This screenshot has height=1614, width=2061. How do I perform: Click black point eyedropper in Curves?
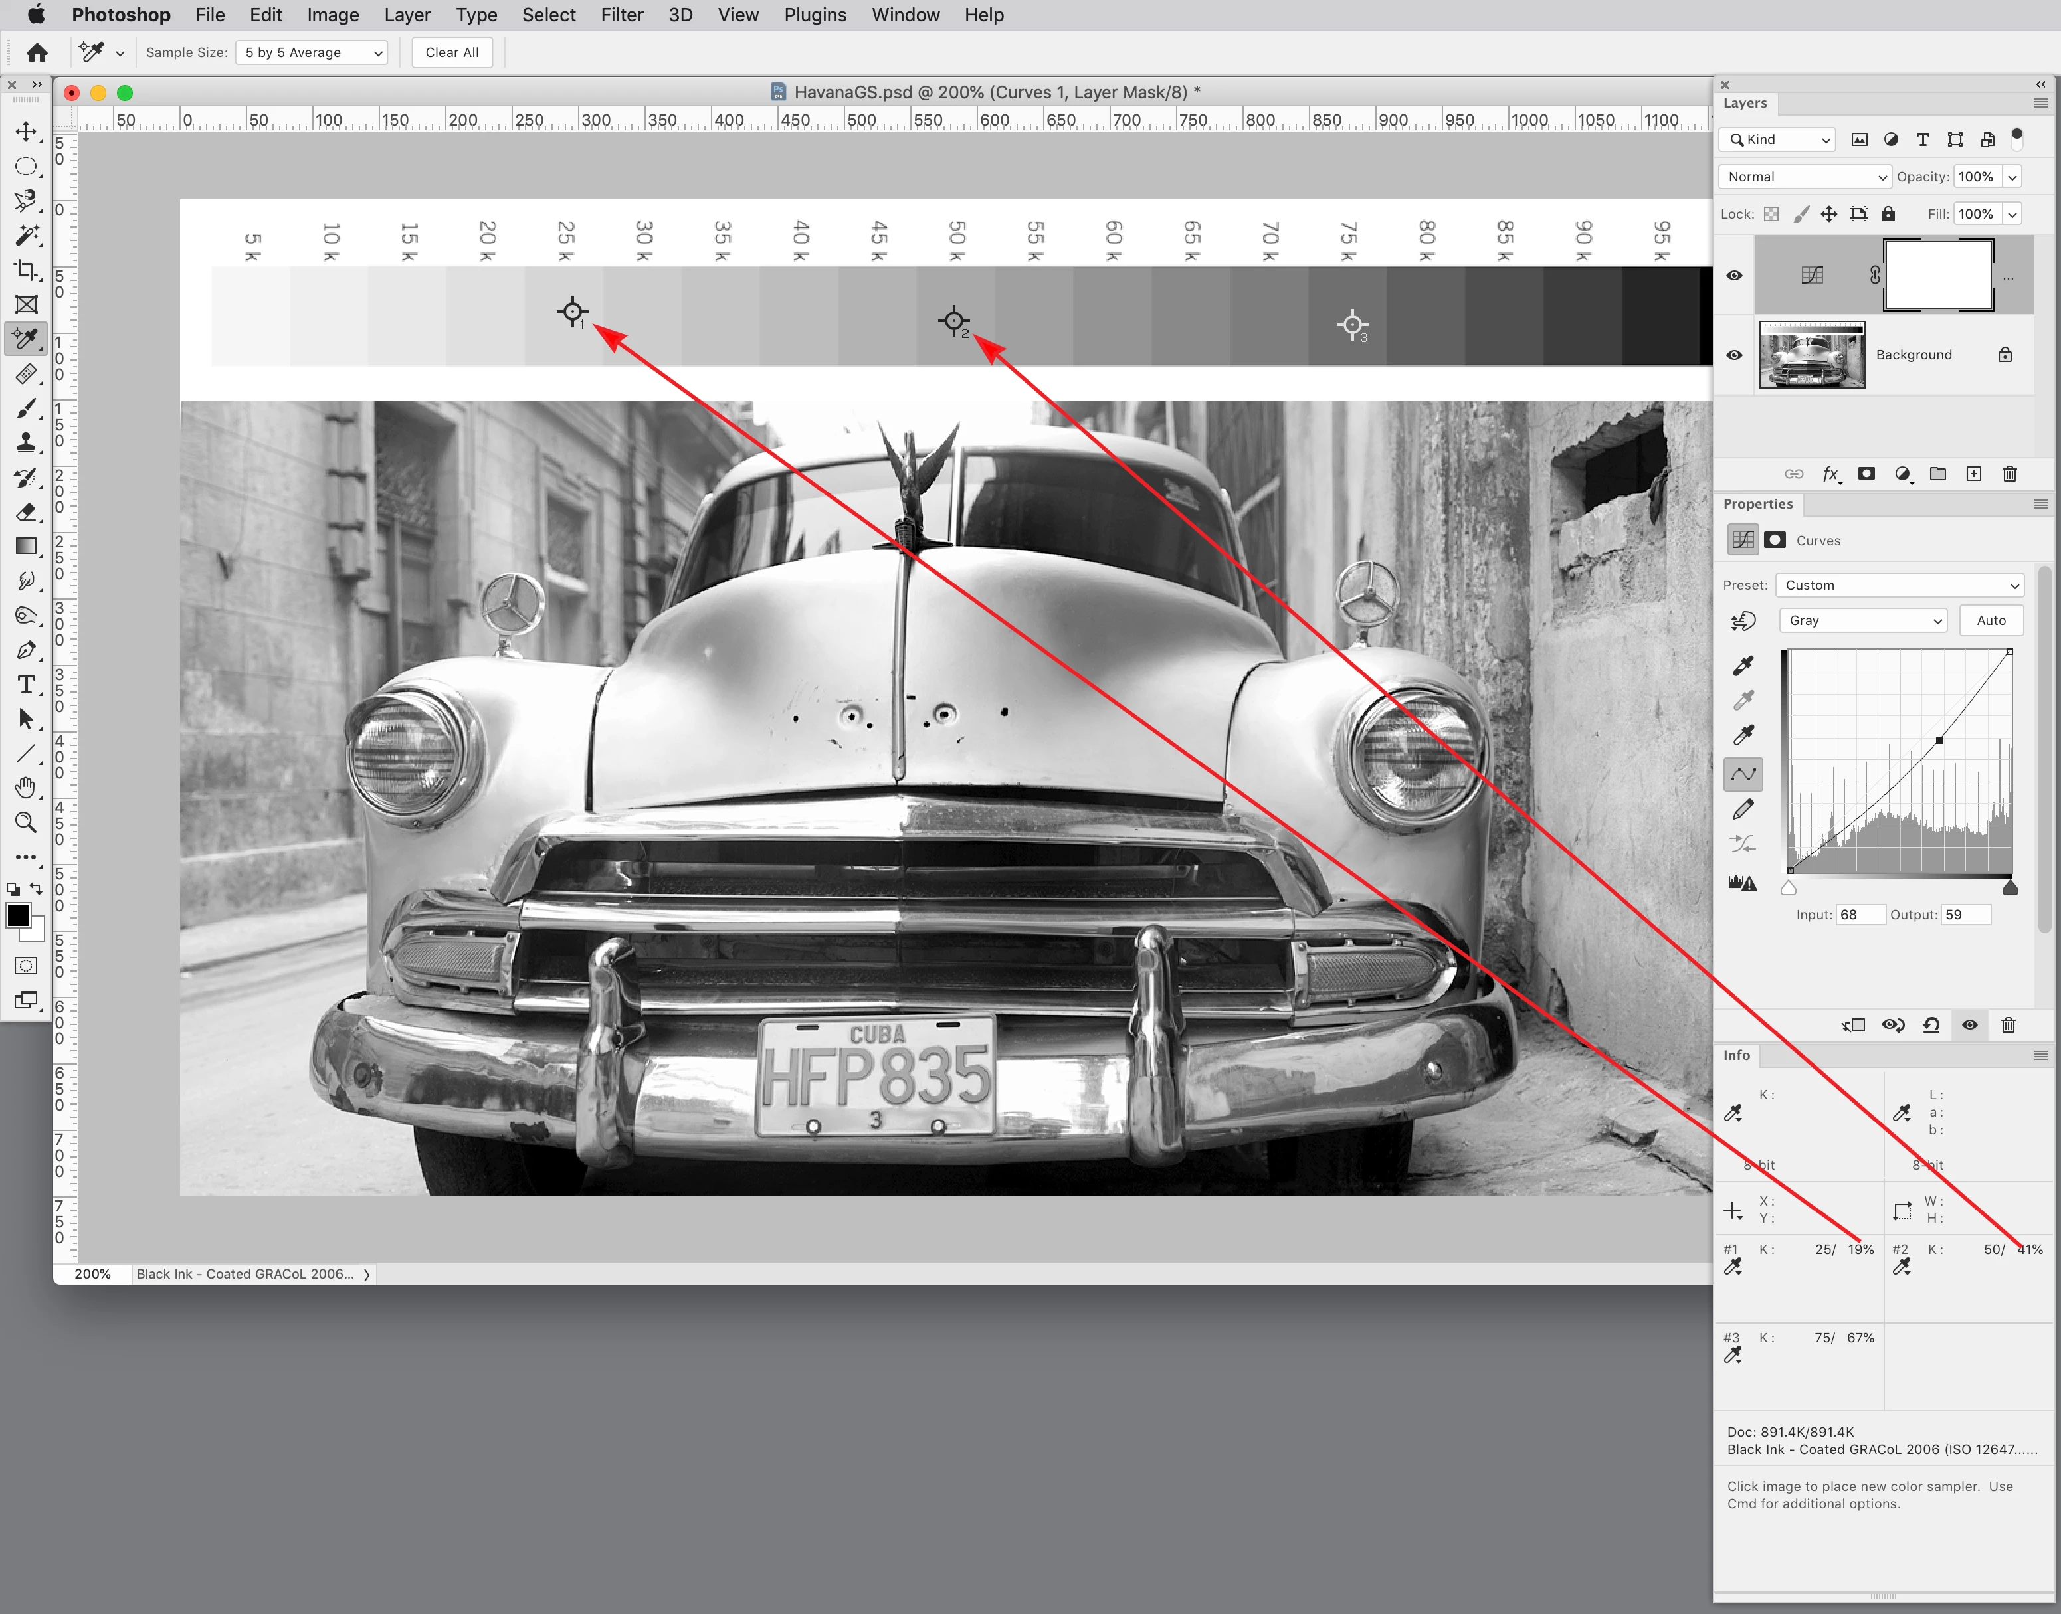coord(1743,666)
